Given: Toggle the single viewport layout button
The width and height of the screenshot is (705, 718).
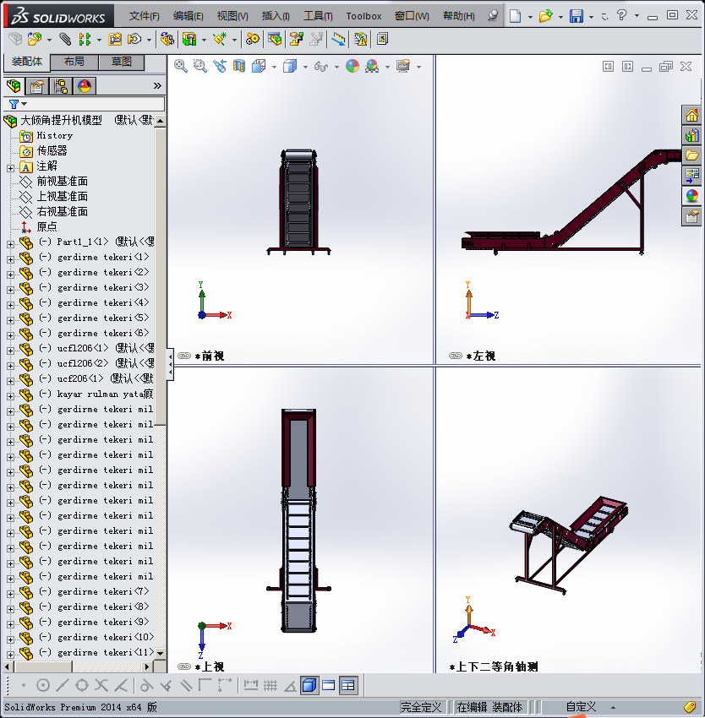Looking at the screenshot, I should click(x=329, y=686).
